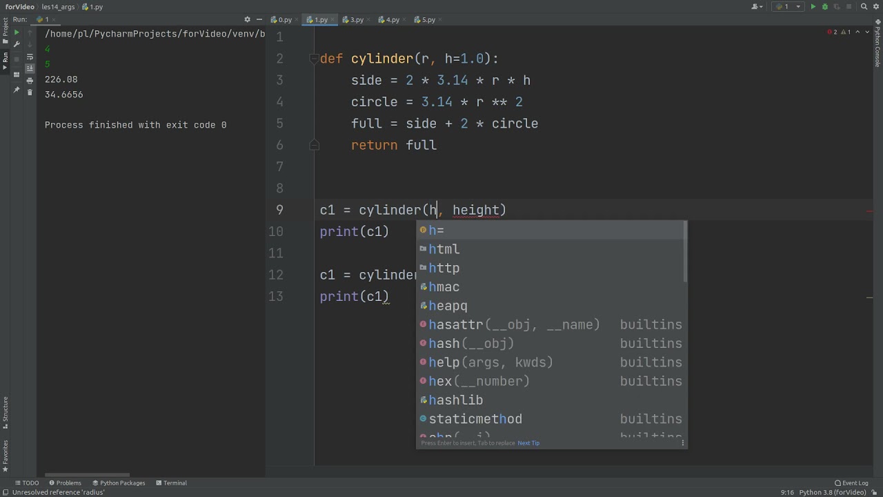This screenshot has width=883, height=497.
Task: Hide the Run panel with minimize icon
Action: [x=259, y=19]
